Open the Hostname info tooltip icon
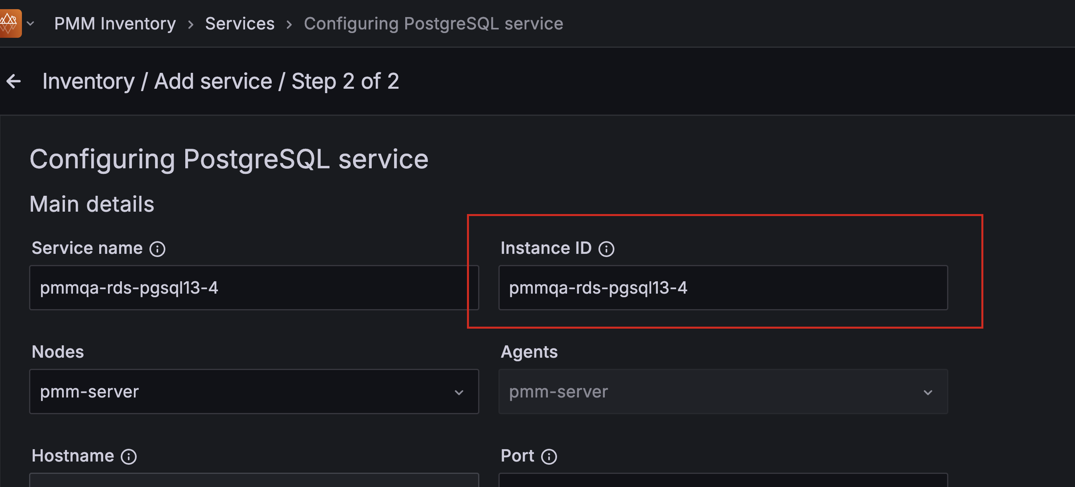 [x=128, y=456]
